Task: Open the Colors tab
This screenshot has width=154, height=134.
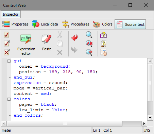Action: point(102,24)
